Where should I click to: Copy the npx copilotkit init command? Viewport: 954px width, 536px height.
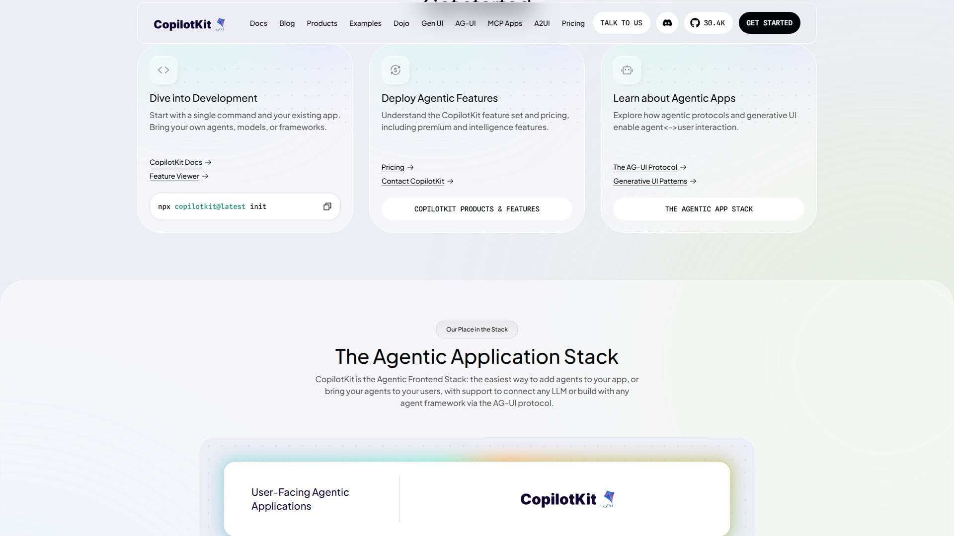pos(327,206)
